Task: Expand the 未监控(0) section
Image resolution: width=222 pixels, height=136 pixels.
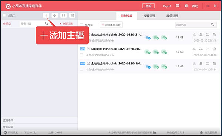Action: [x=39, y=127]
